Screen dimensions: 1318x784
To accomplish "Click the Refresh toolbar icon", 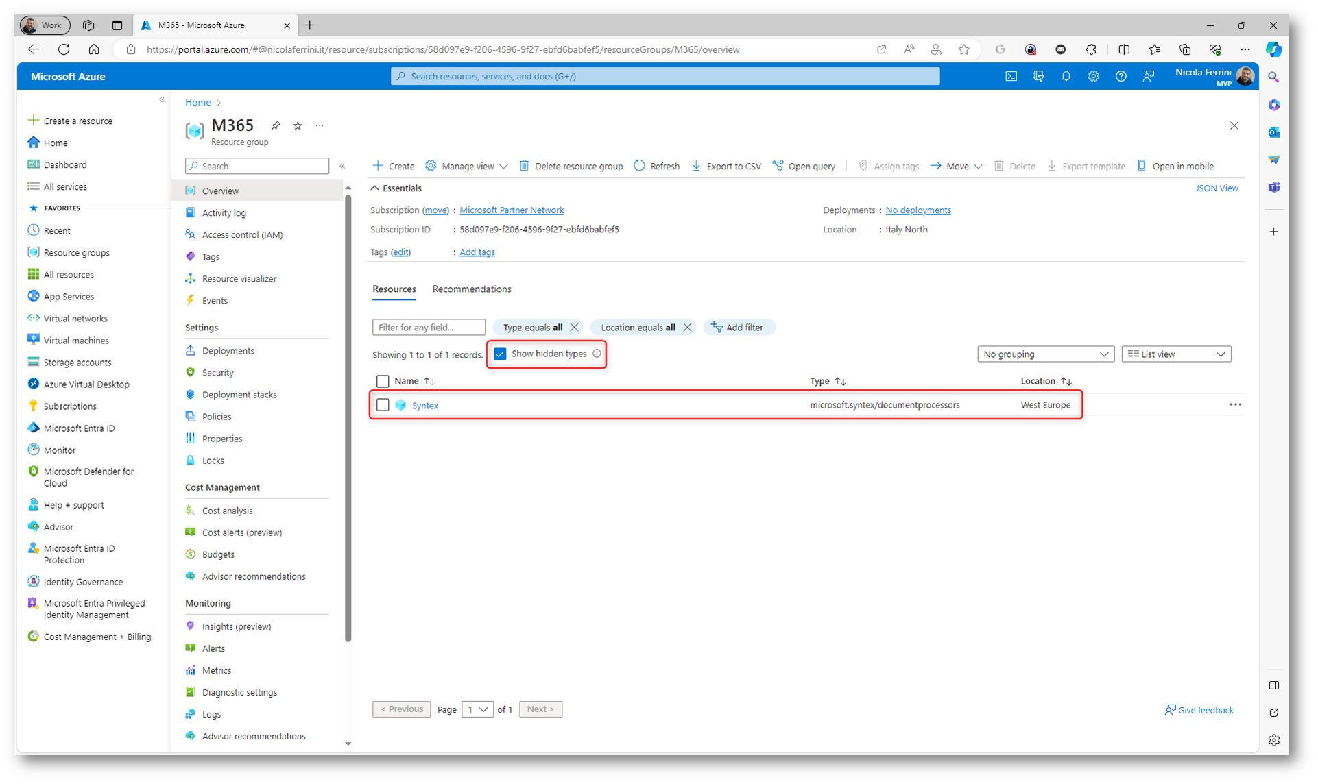I will pyautogui.click(x=640, y=166).
